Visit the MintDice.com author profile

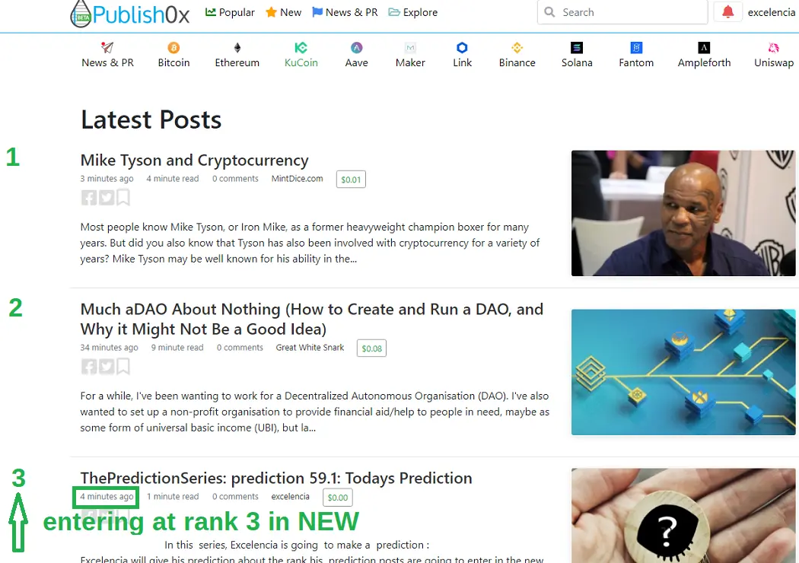pos(297,178)
